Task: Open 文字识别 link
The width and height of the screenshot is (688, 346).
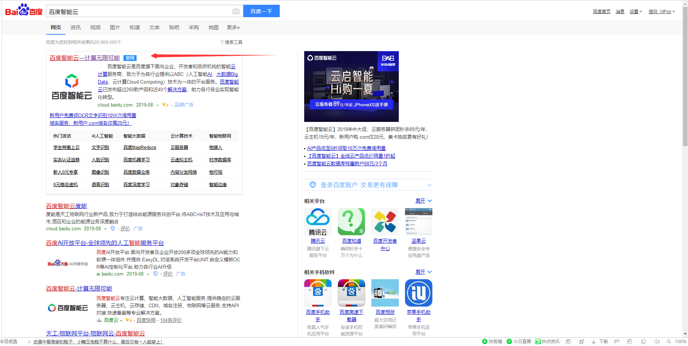Action: pos(100,147)
